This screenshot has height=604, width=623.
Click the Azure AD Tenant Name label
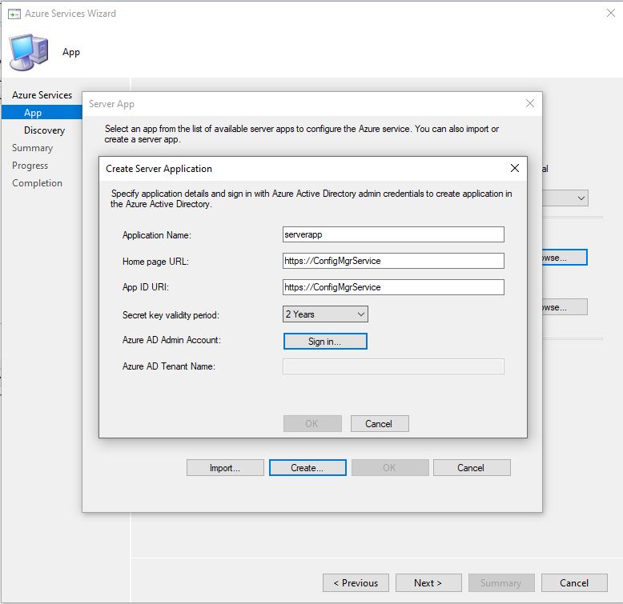(x=168, y=366)
